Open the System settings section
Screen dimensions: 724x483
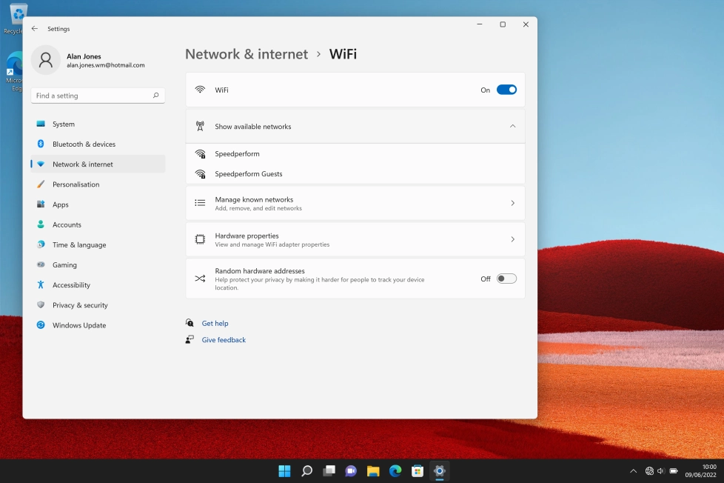pos(41,124)
